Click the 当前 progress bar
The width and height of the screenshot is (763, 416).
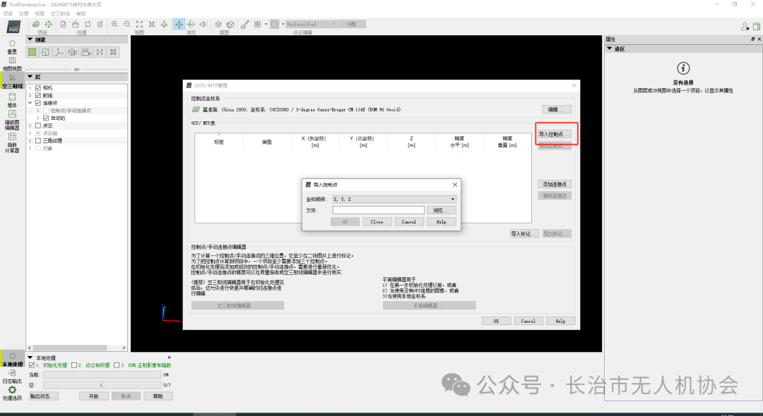pyautogui.click(x=102, y=374)
